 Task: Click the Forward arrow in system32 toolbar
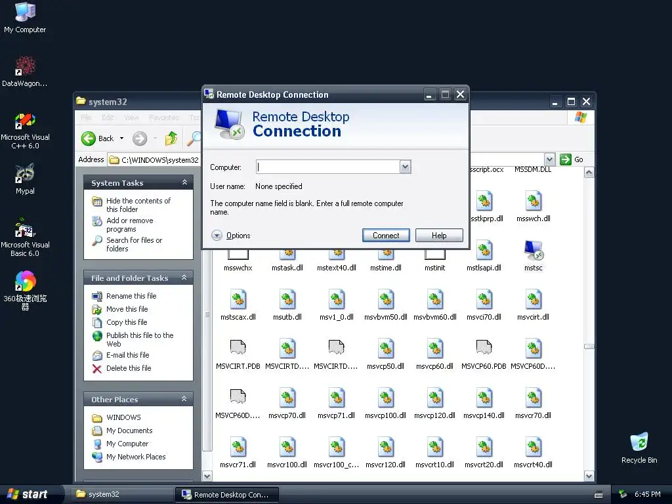click(x=140, y=138)
